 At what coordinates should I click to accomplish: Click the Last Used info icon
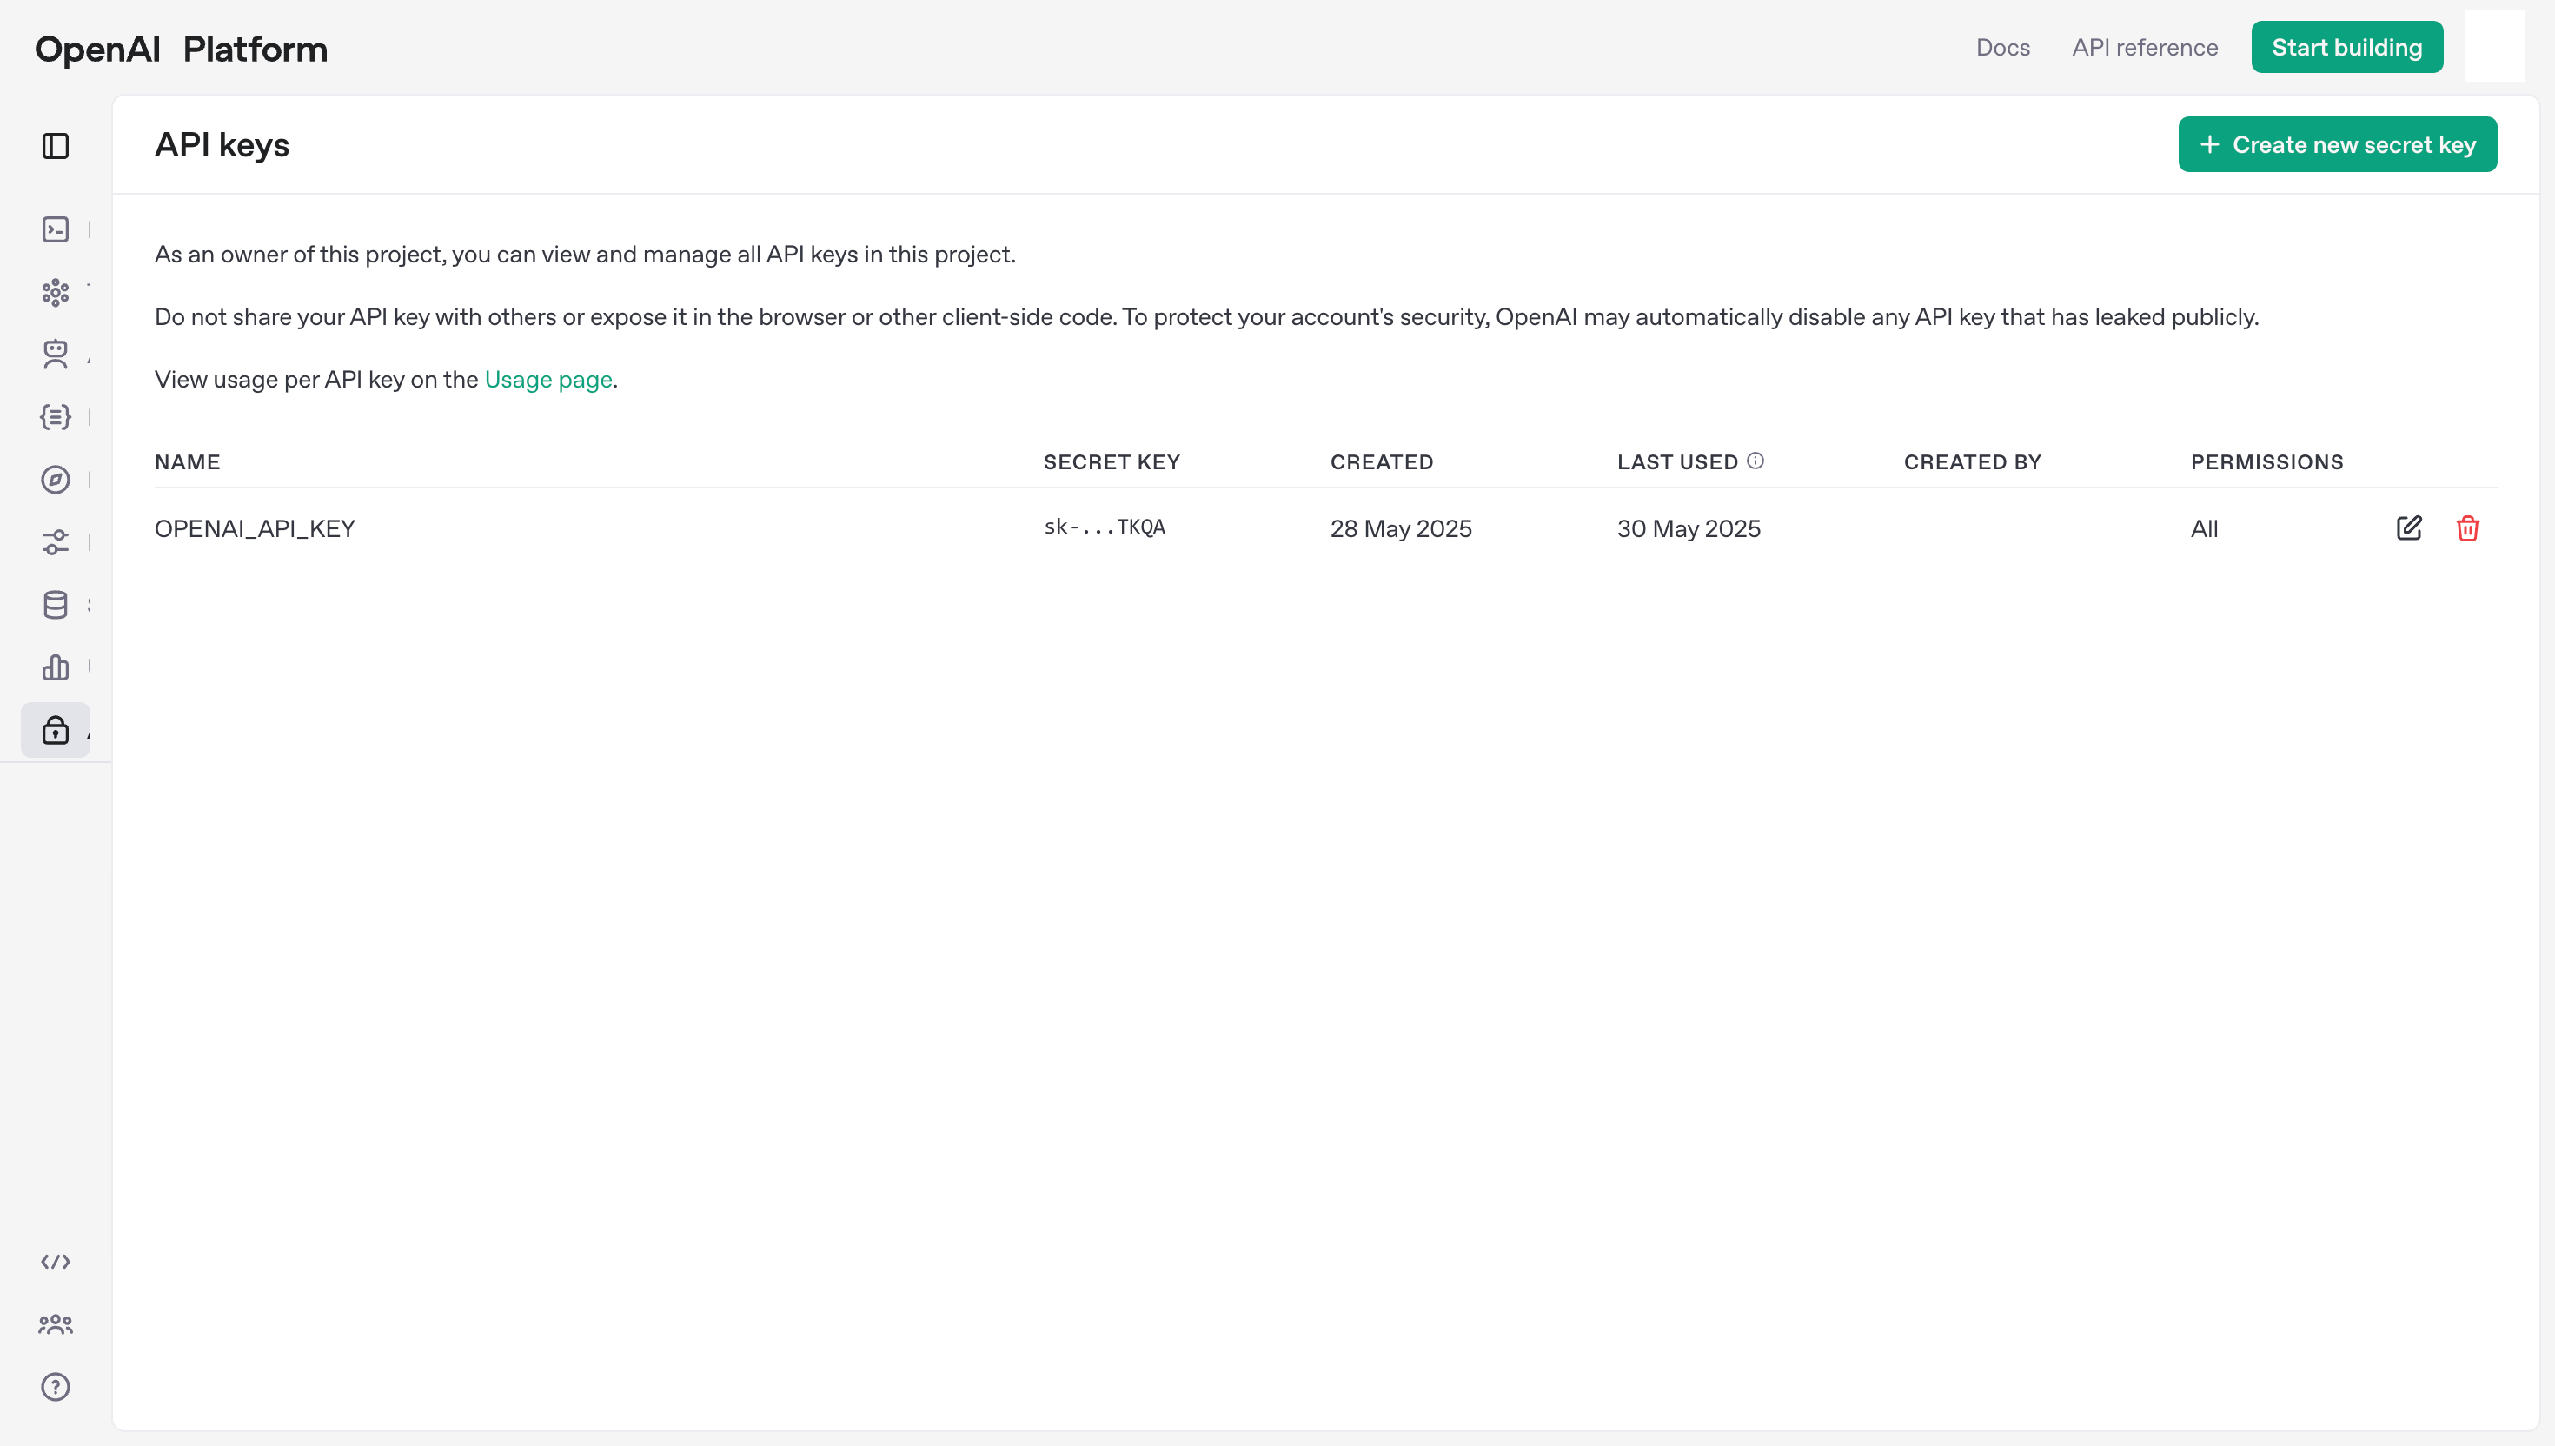(1755, 461)
